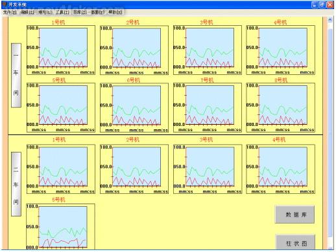Open the 帮助 menu

click(115, 12)
